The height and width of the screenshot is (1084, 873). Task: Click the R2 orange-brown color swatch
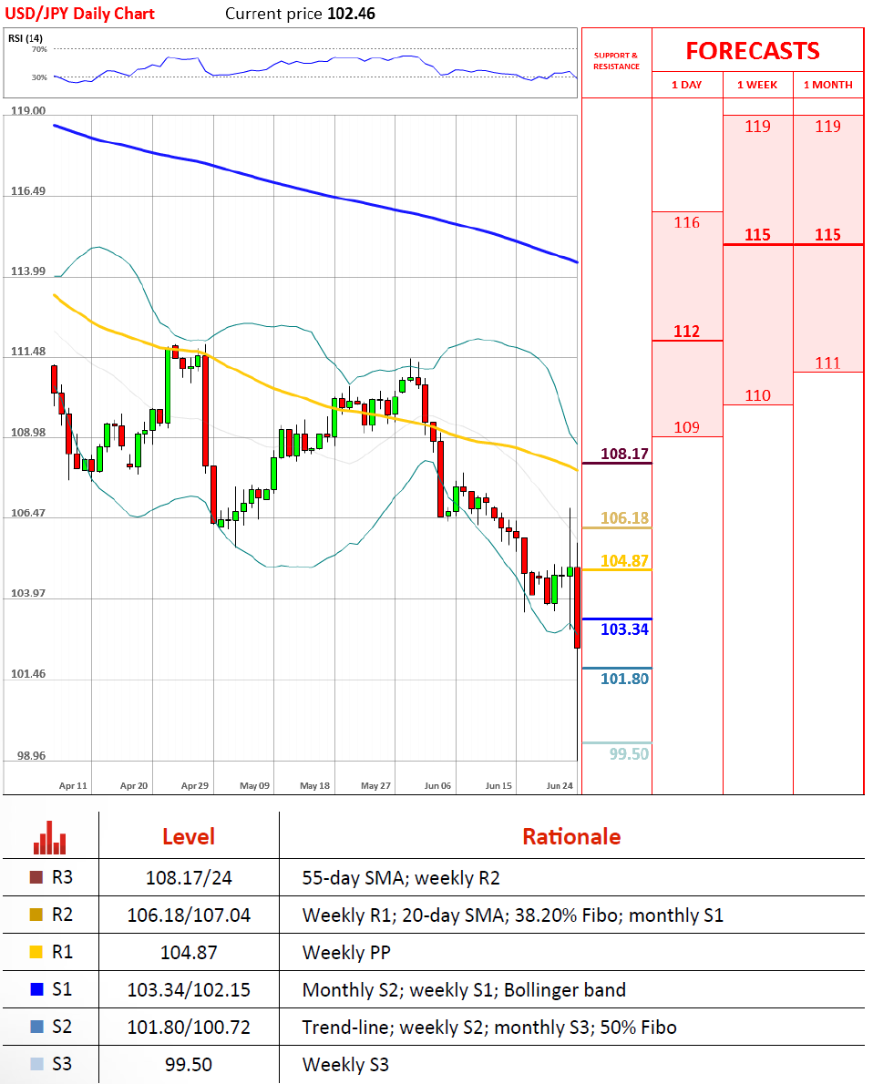pyautogui.click(x=36, y=915)
